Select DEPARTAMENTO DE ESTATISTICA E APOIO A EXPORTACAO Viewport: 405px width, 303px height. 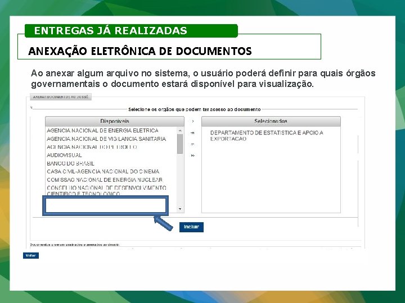coord(267,136)
